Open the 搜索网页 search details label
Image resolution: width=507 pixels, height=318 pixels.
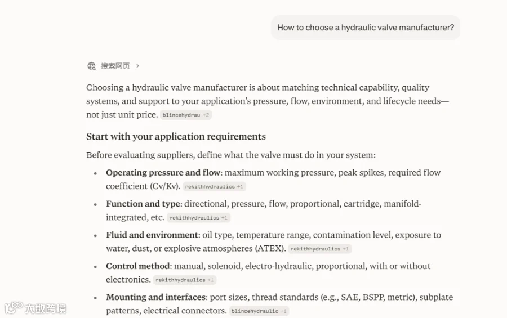pos(115,66)
